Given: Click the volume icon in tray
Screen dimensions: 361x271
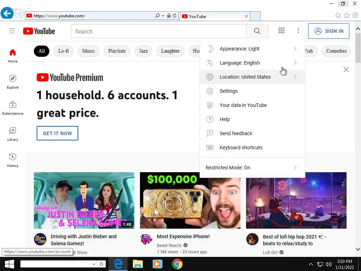Looking at the screenshot, I should 329,264.
